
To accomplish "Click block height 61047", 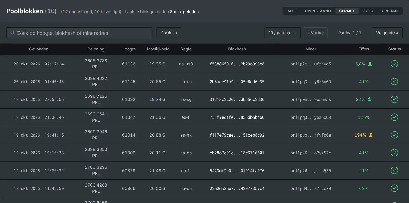I will [129, 117].
